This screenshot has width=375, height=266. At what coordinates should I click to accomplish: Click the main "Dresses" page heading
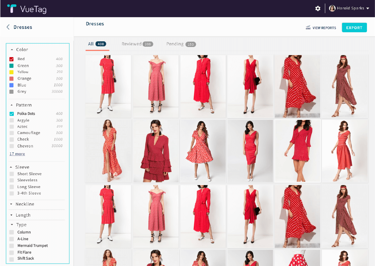pos(95,24)
